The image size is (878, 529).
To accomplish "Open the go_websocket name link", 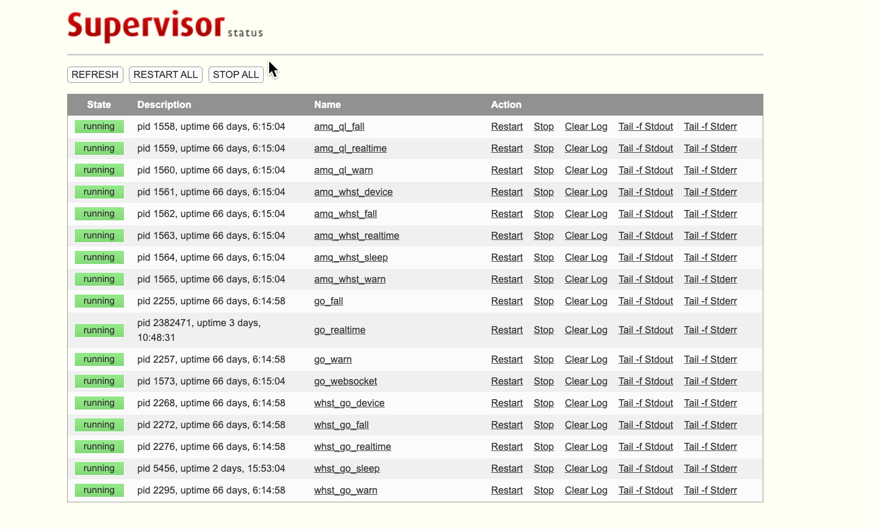I will (346, 381).
